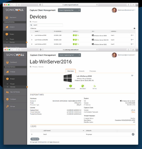Open gear actions menu for Lab-WinServer2016 row

132,35
